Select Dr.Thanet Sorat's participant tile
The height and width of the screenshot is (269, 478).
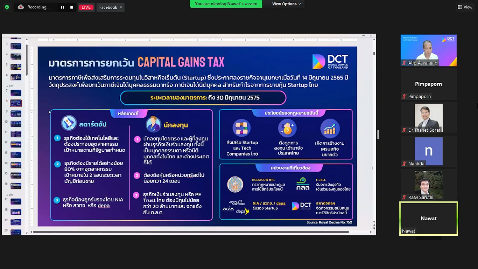pos(429,118)
